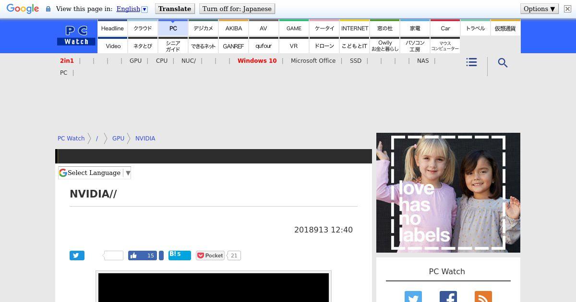Open the 仮想通貨 tab

click(505, 28)
